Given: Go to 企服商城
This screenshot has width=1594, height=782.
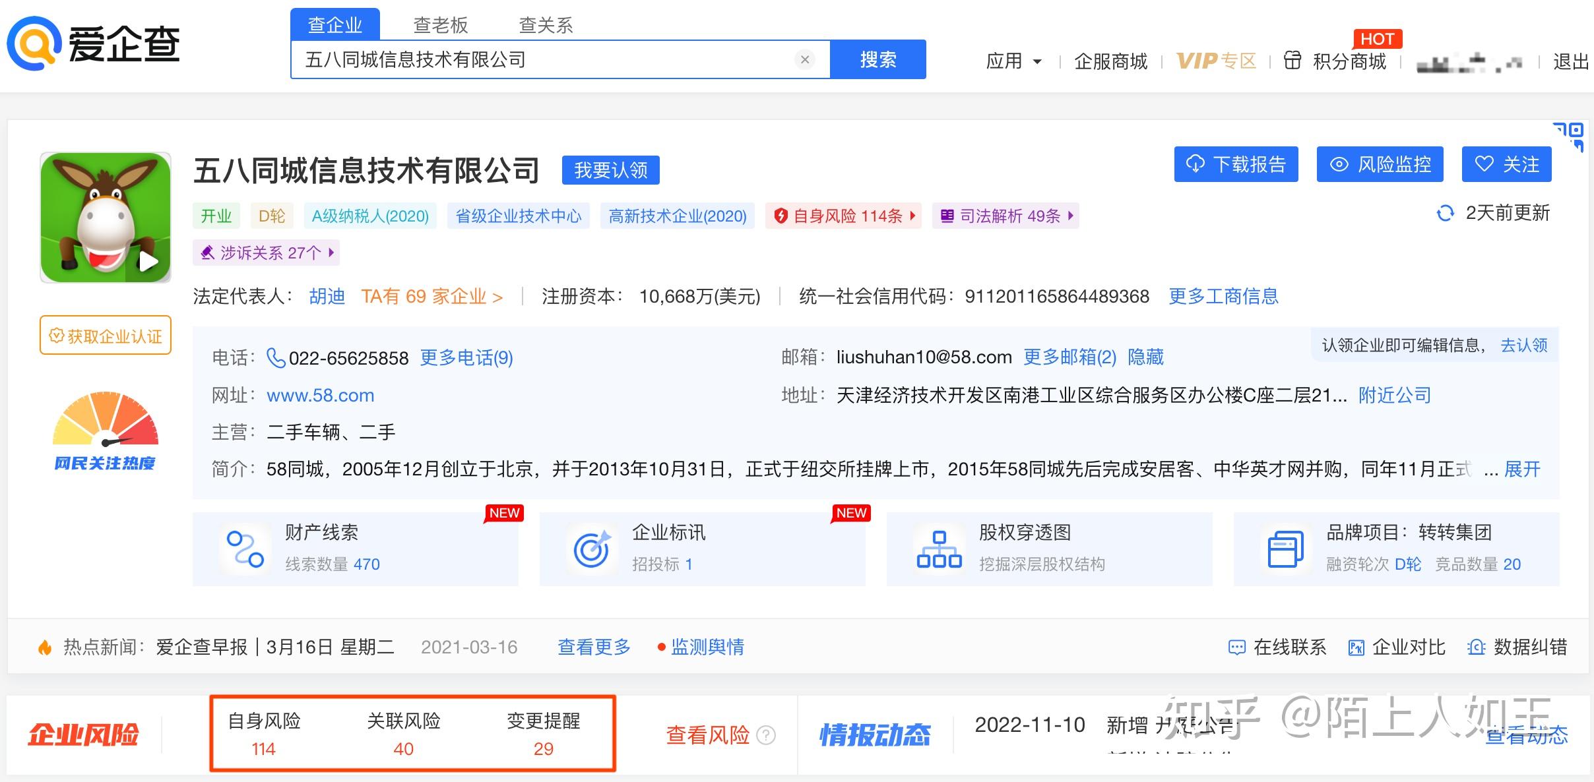Looking at the screenshot, I should [x=1111, y=61].
